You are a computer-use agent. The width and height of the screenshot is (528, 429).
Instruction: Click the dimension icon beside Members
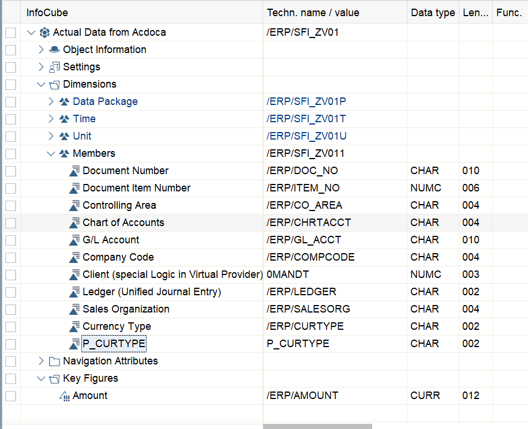point(64,153)
